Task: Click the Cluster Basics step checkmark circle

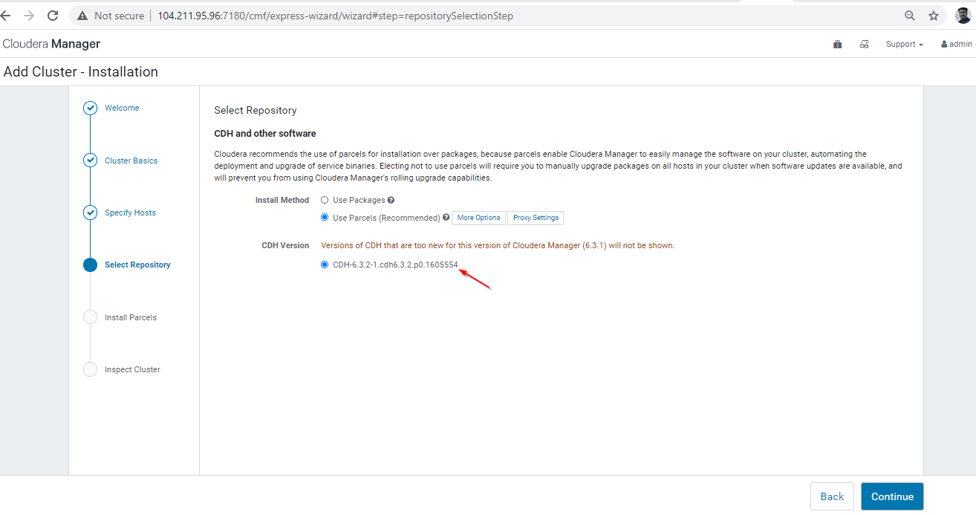Action: click(x=90, y=161)
